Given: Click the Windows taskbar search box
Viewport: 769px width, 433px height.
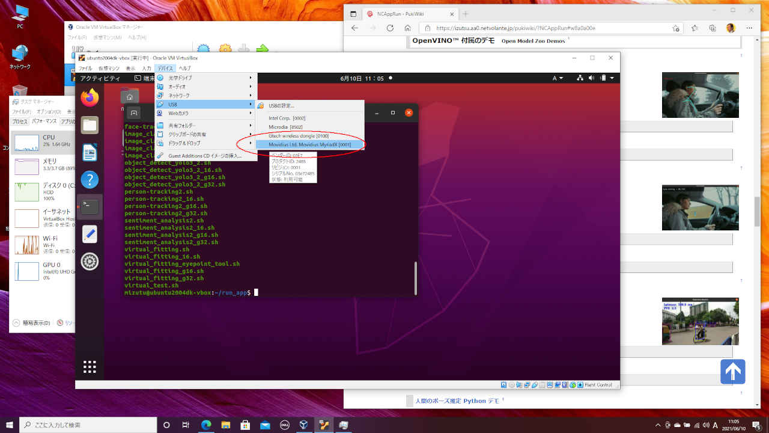Looking at the screenshot, I should [x=88, y=425].
